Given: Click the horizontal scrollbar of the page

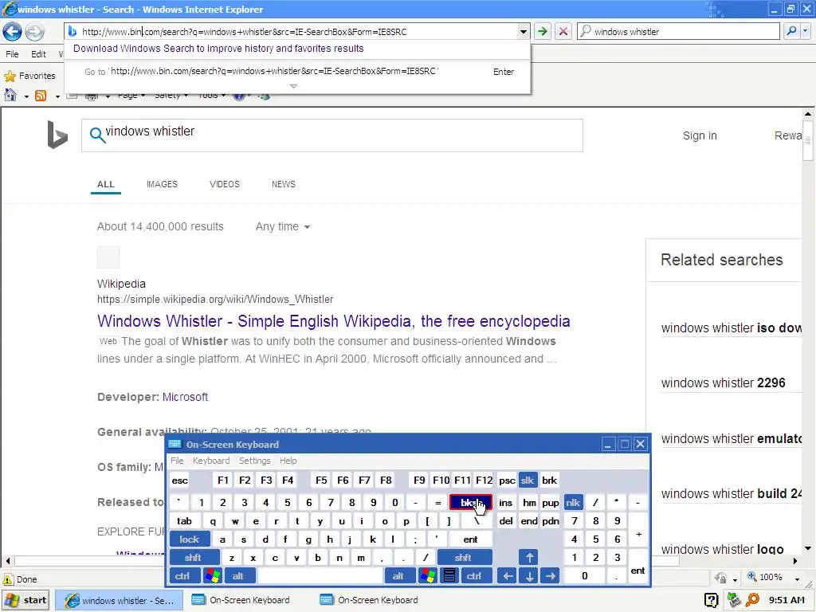Looking at the screenshot, I should point(347,562).
